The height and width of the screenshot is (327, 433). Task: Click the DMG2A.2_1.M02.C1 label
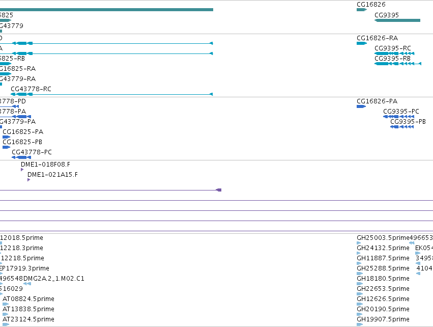coord(54,279)
